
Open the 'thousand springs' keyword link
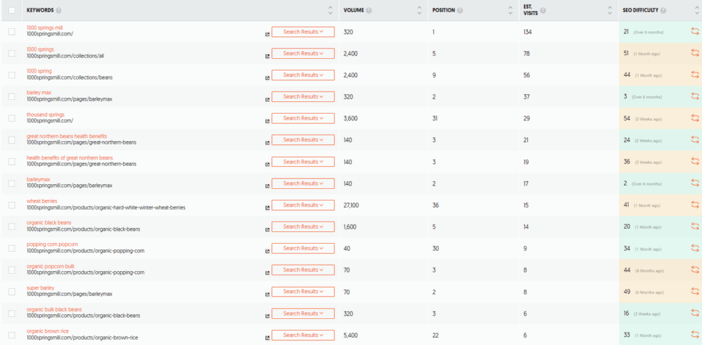[x=45, y=115]
